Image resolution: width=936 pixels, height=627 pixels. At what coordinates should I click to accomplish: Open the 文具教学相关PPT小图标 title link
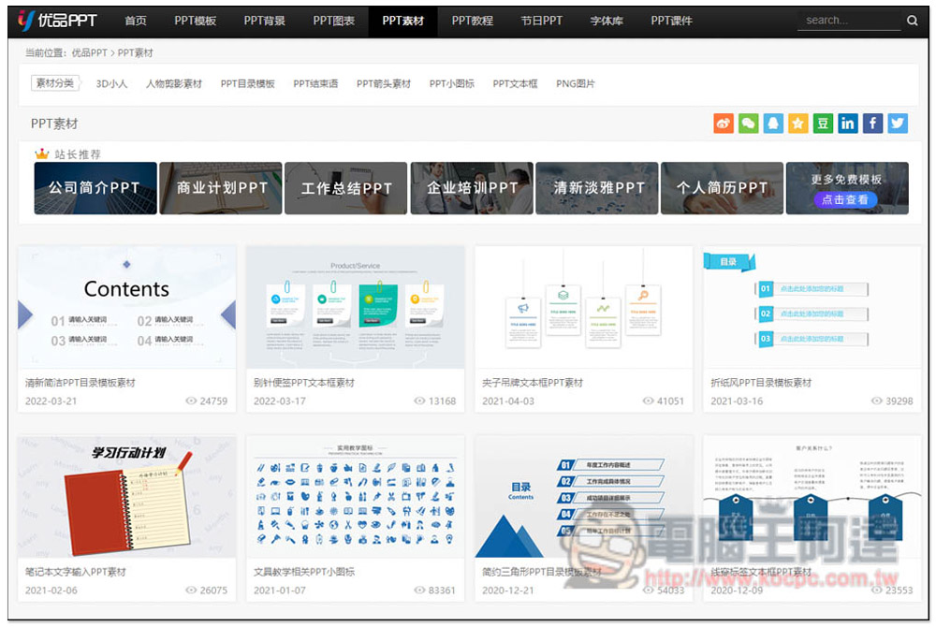[304, 572]
